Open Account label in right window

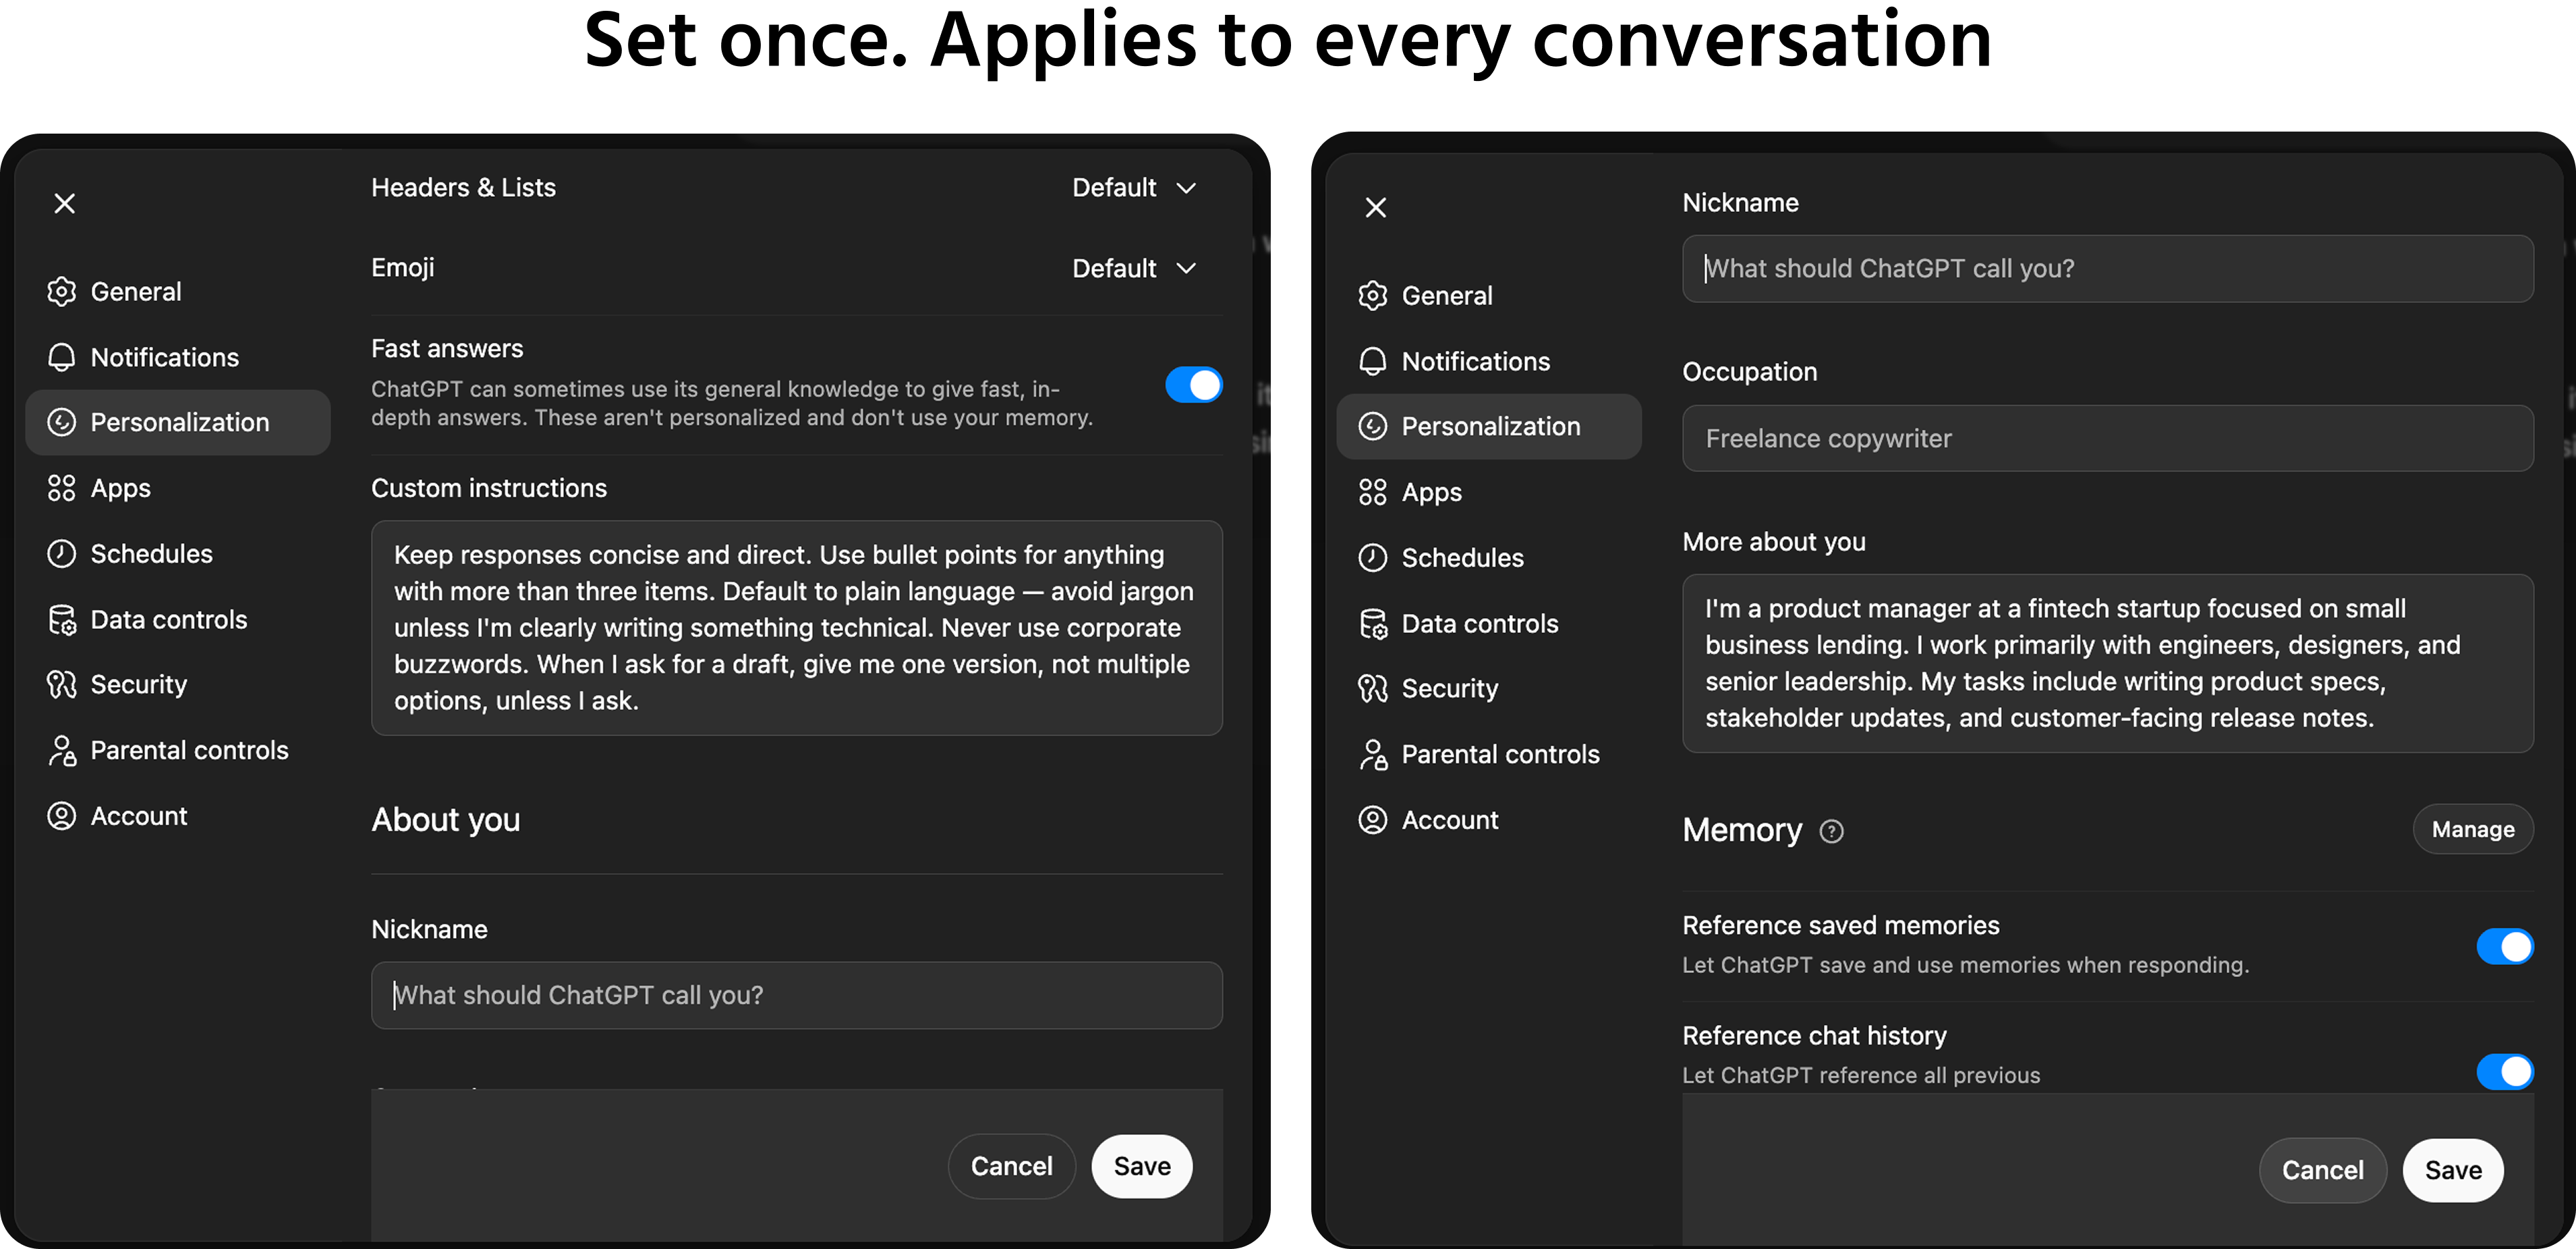point(1450,821)
